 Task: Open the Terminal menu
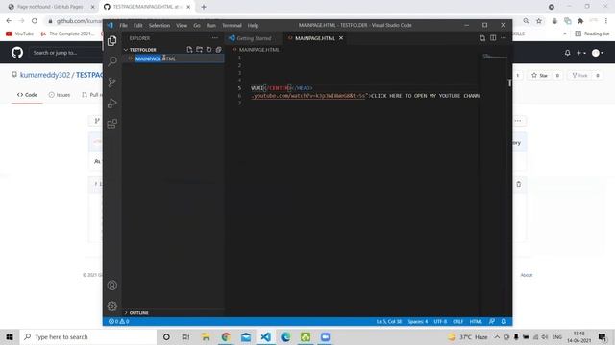click(232, 25)
